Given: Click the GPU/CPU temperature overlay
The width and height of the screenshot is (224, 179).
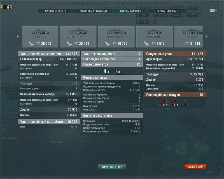Looking at the screenshot, I should (6, 7).
